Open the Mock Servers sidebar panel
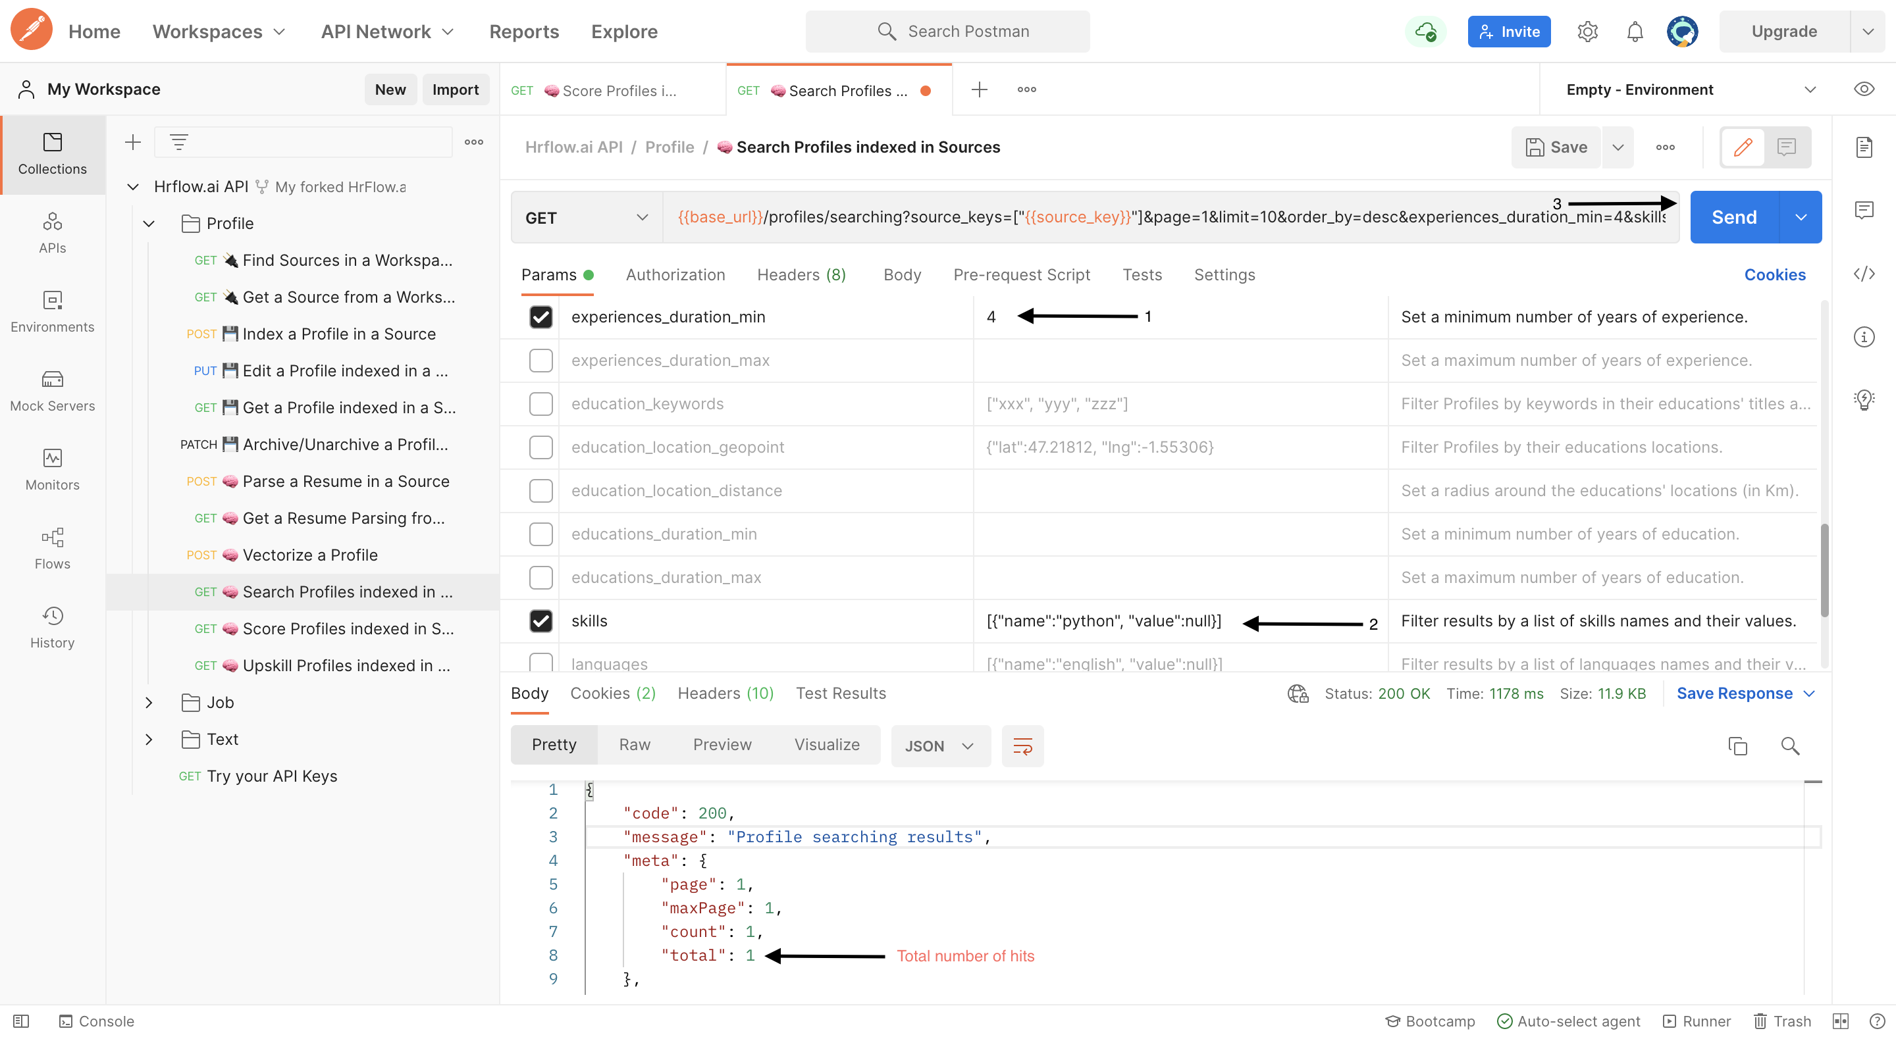The width and height of the screenshot is (1896, 1037). pos(52,391)
